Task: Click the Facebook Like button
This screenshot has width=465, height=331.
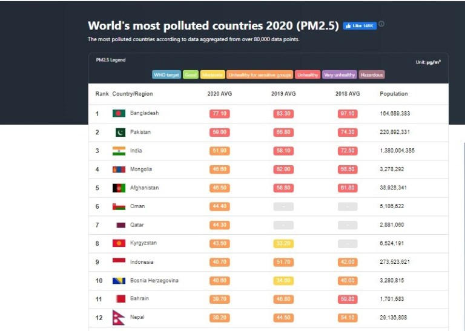Action: tap(360, 26)
